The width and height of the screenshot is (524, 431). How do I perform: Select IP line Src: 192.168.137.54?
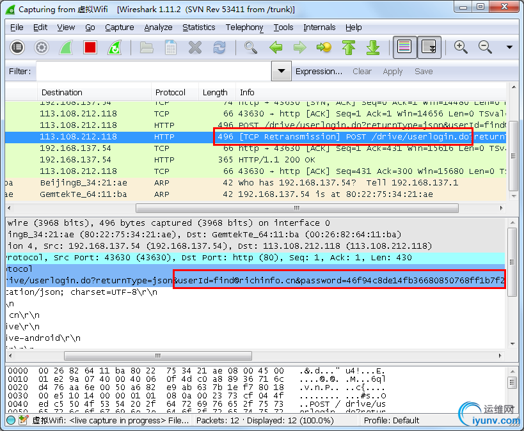tap(256, 246)
